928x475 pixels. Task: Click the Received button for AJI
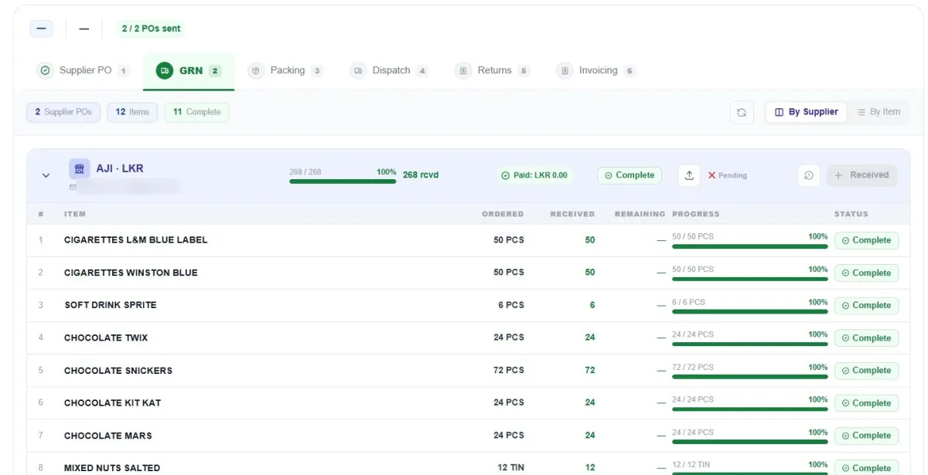pos(862,175)
